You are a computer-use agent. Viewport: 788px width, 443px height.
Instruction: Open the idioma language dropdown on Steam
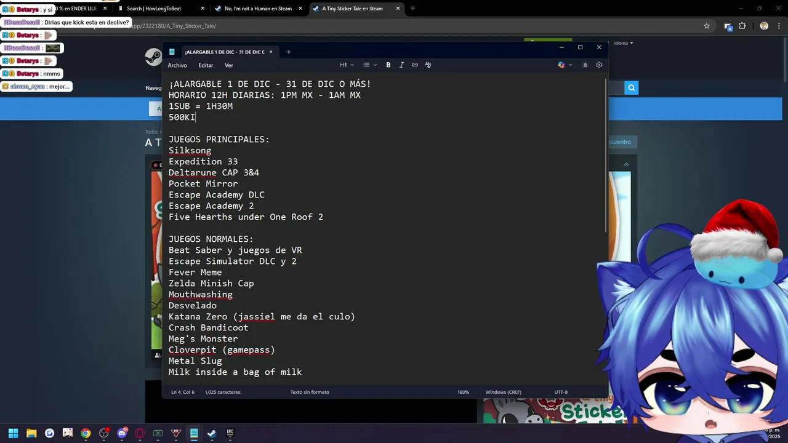tap(623, 43)
